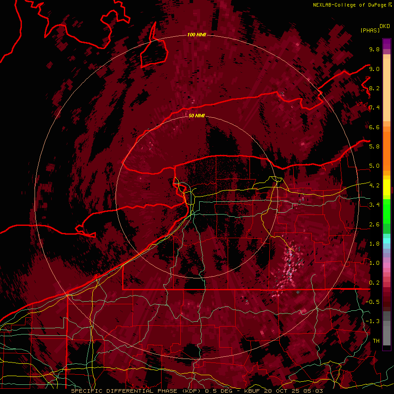Click the 9.0 value on color scale
The image size is (394, 394).
coord(374,69)
